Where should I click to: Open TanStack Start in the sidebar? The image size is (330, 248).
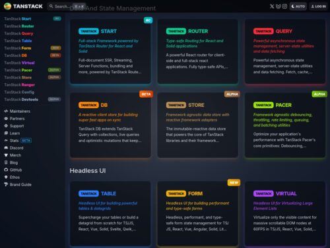click(x=32, y=18)
